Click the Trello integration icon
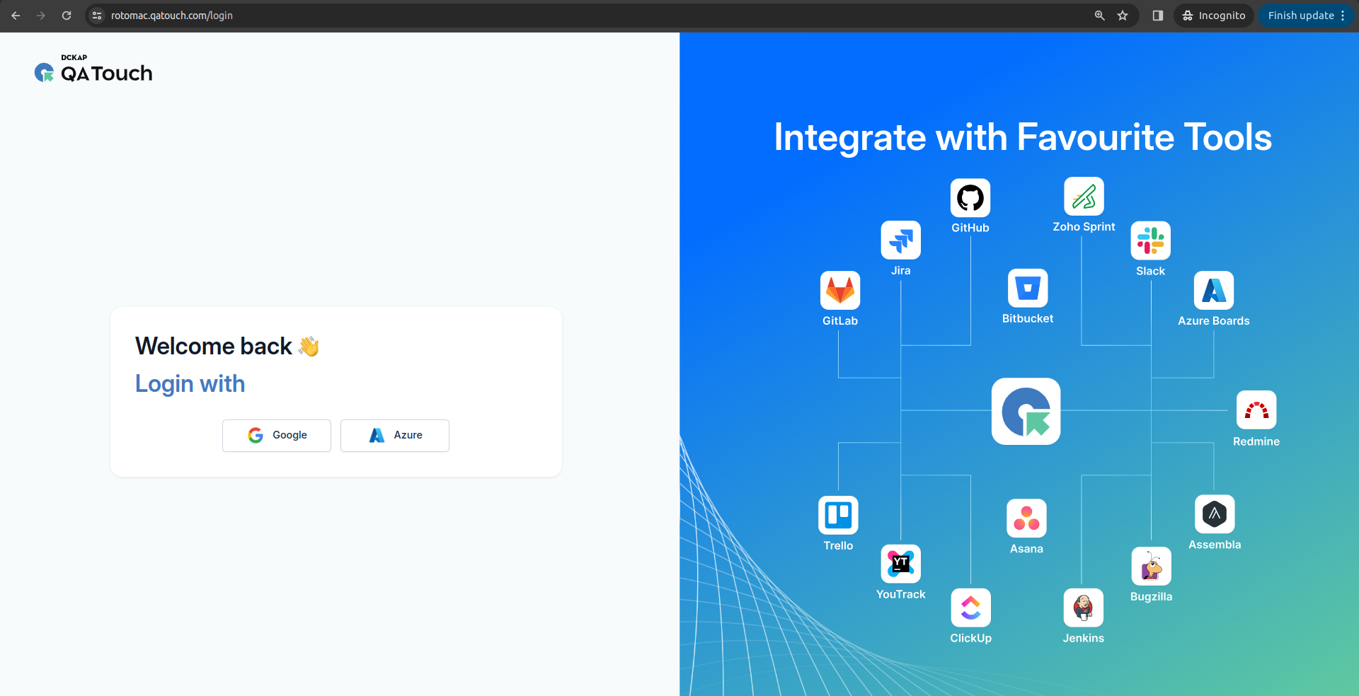 tap(839, 515)
